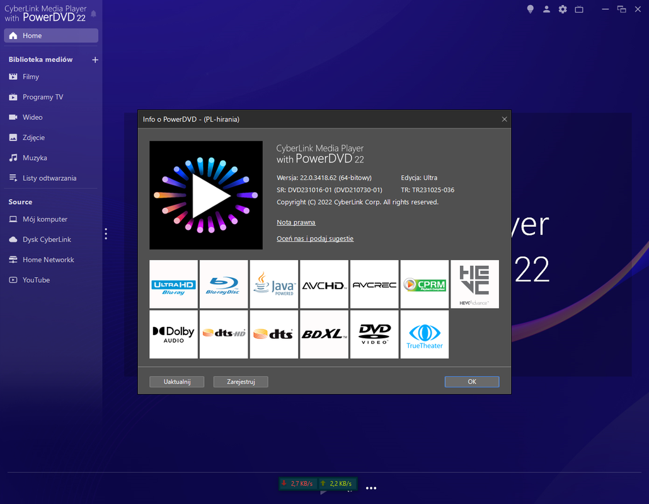
Task: Click the DVD Video logo
Action: 374,335
